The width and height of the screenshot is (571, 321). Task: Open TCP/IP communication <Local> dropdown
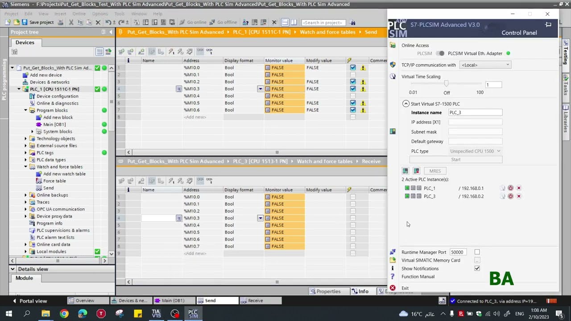(x=485, y=65)
